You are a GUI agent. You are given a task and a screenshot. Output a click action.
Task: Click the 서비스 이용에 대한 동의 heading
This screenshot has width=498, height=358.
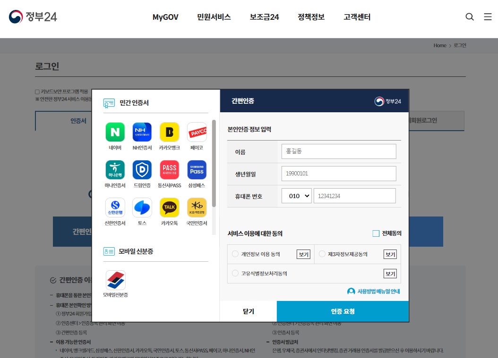255,233
